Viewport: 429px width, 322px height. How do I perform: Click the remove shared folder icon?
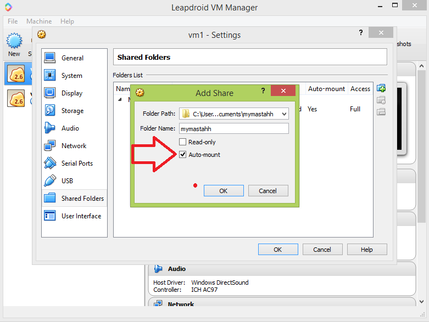click(x=381, y=112)
